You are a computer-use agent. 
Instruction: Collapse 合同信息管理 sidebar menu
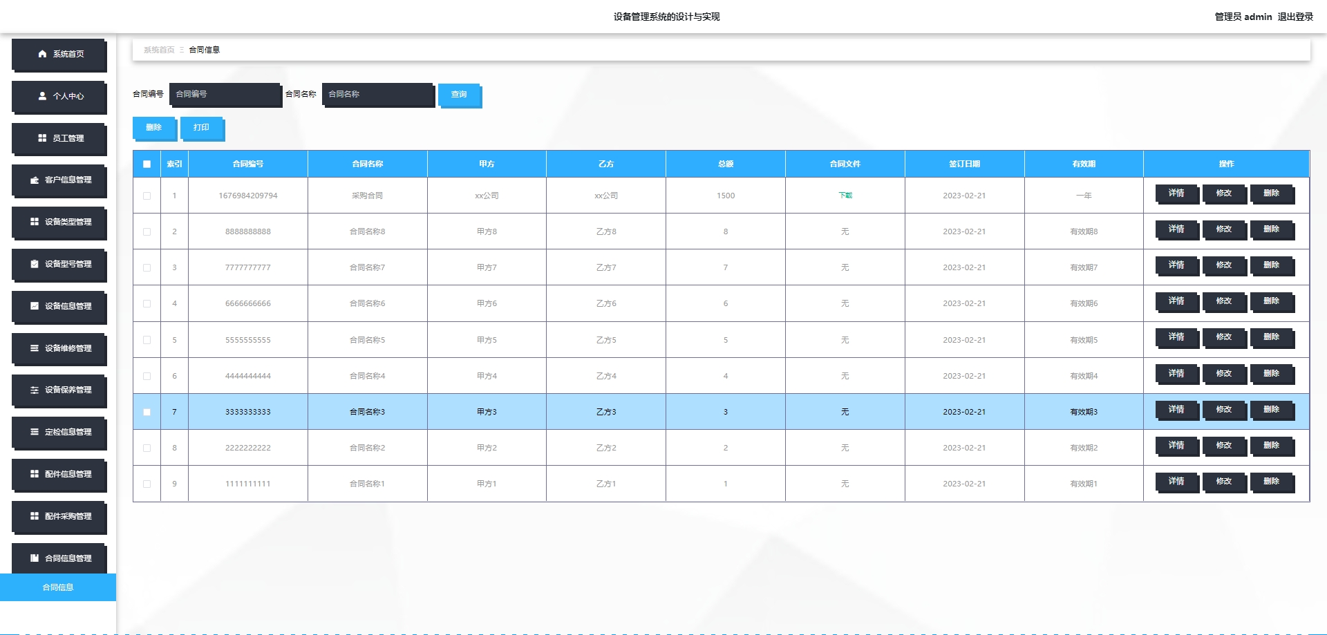click(59, 558)
